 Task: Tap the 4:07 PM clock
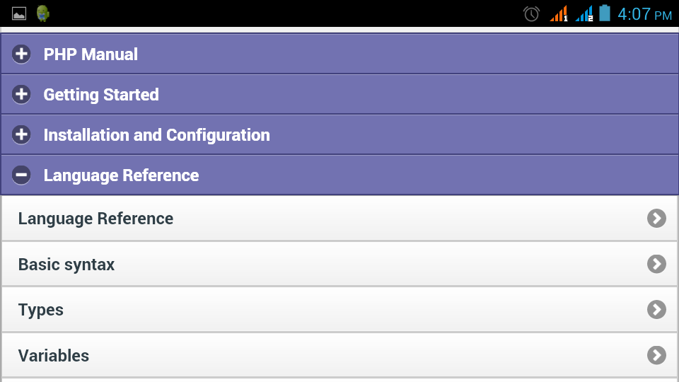pos(644,14)
